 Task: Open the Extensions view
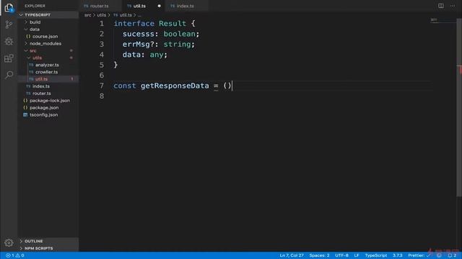click(9, 58)
